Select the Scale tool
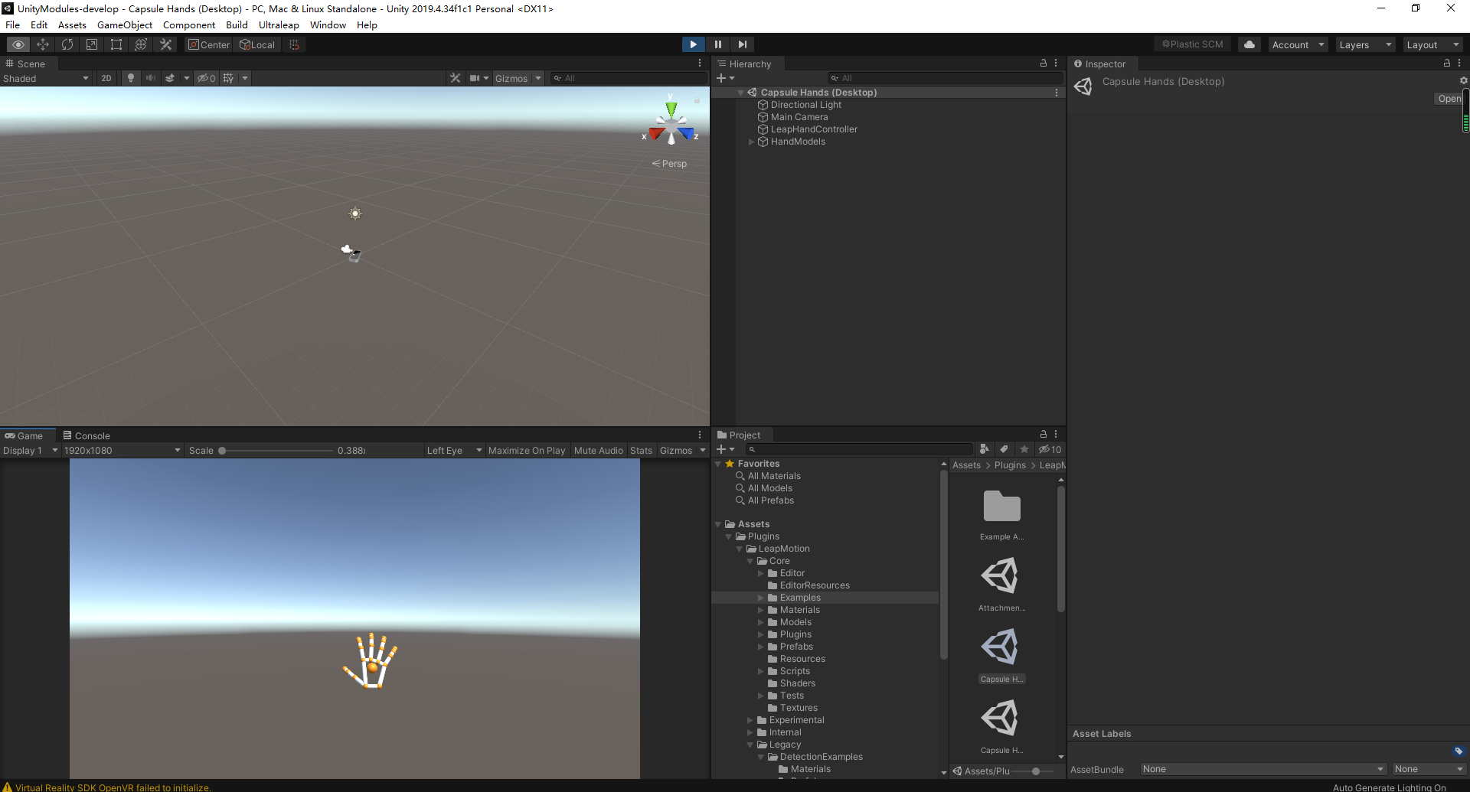Screen dimensions: 1470x792 point(91,44)
